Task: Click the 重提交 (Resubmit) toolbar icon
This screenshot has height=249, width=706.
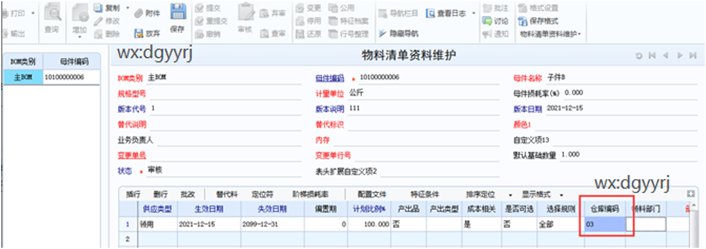Action: (x=200, y=21)
